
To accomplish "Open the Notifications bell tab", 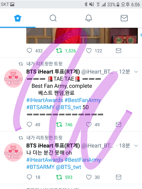I will pyautogui.click(x=89, y=18).
